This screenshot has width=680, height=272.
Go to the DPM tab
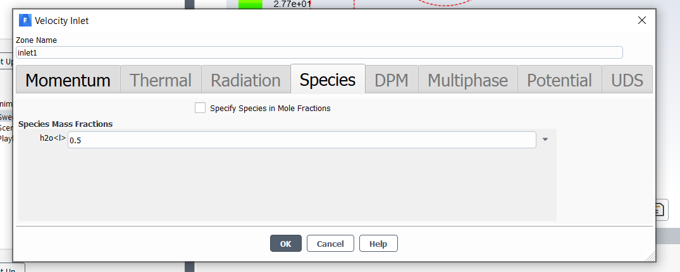point(392,80)
